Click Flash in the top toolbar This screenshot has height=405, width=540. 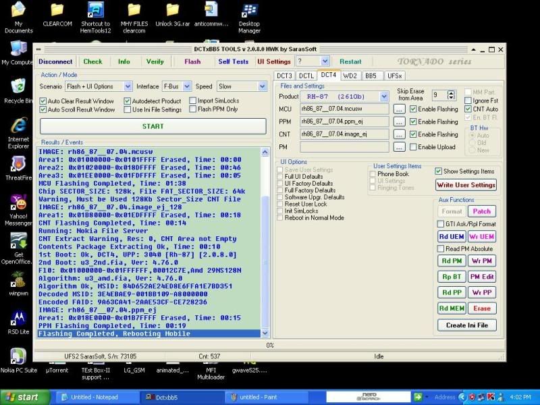coord(192,61)
